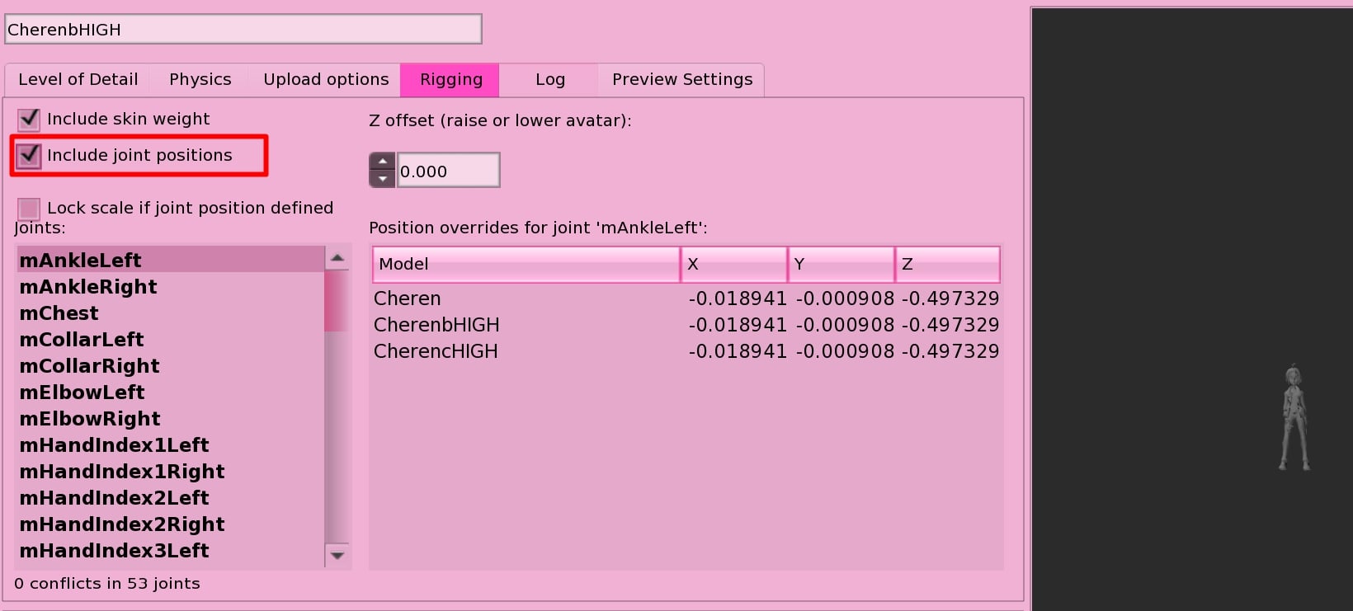1353x611 pixels.
Task: Open the Preview Settings tab
Action: (x=682, y=80)
